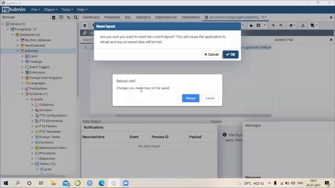This screenshot has height=188, width=335.
Task: Click the open file icon in query toolbar
Action: tap(85, 26)
